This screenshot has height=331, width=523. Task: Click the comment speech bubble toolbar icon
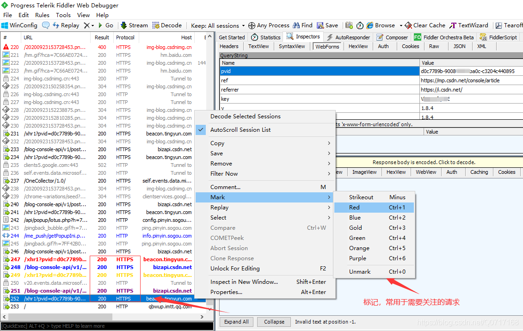[x=46, y=25]
